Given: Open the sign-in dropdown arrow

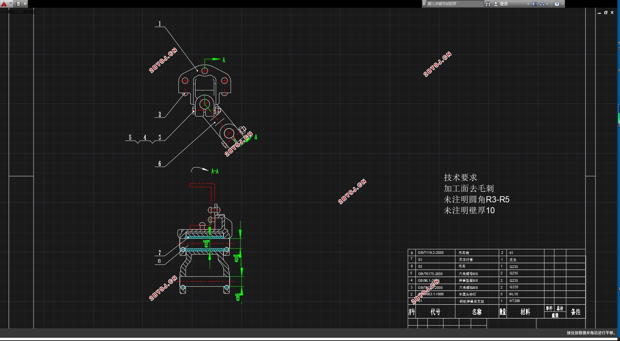Looking at the screenshot, I should [x=528, y=4].
